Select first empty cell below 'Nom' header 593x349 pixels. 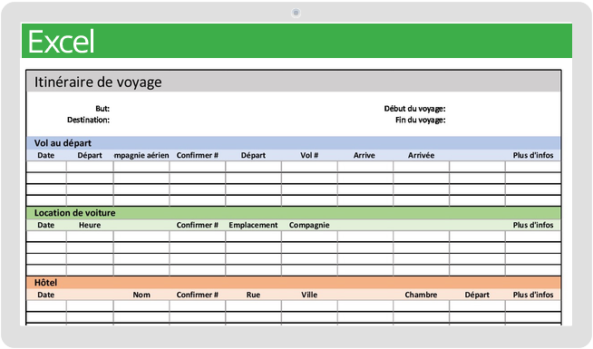[x=141, y=305]
